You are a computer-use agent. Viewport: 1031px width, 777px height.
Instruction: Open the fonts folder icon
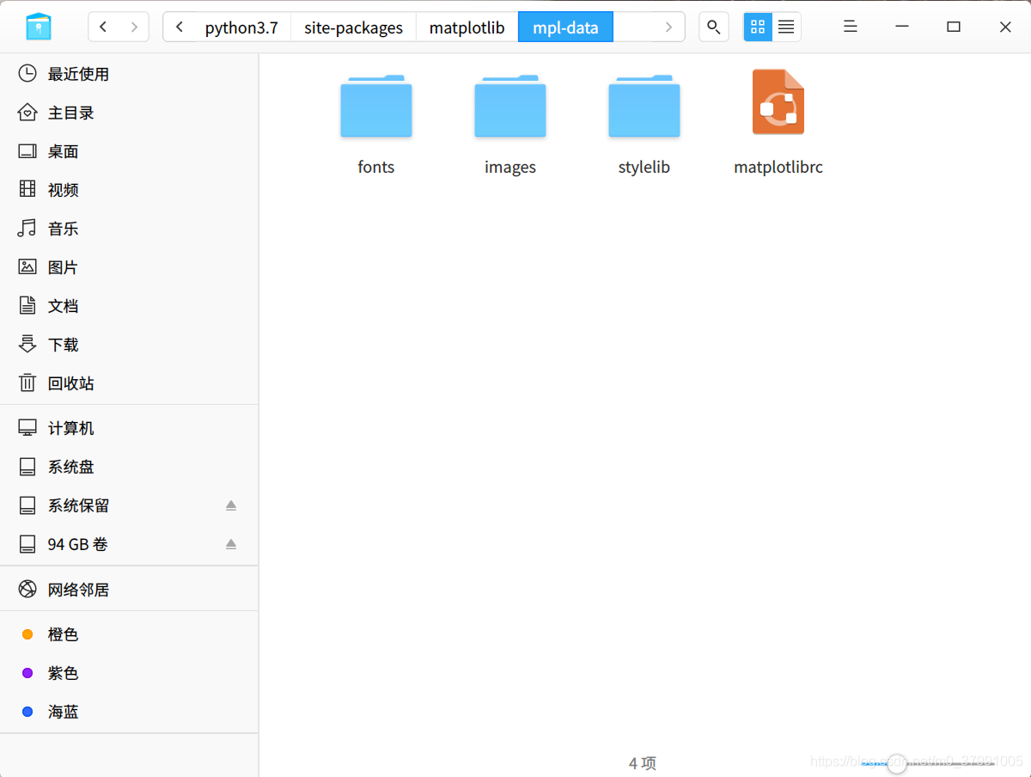tap(376, 106)
